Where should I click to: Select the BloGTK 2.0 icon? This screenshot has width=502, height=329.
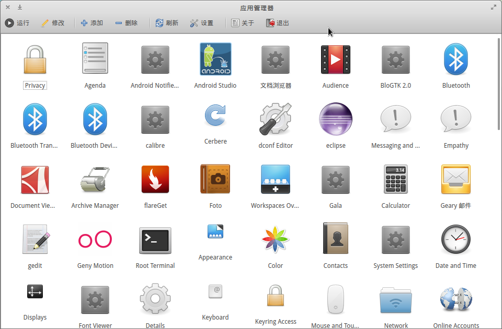(x=396, y=60)
